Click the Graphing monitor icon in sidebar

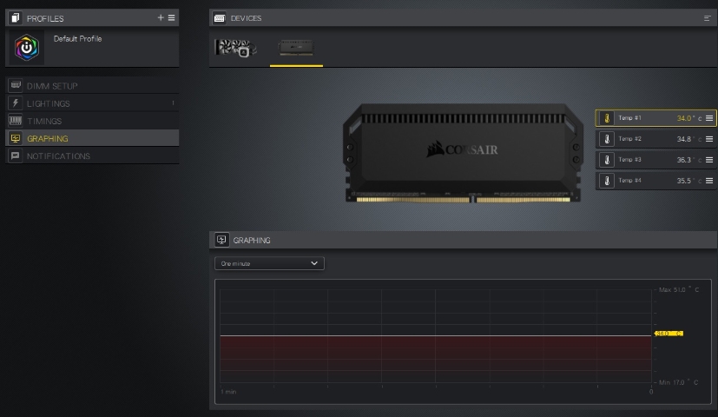[15, 138]
